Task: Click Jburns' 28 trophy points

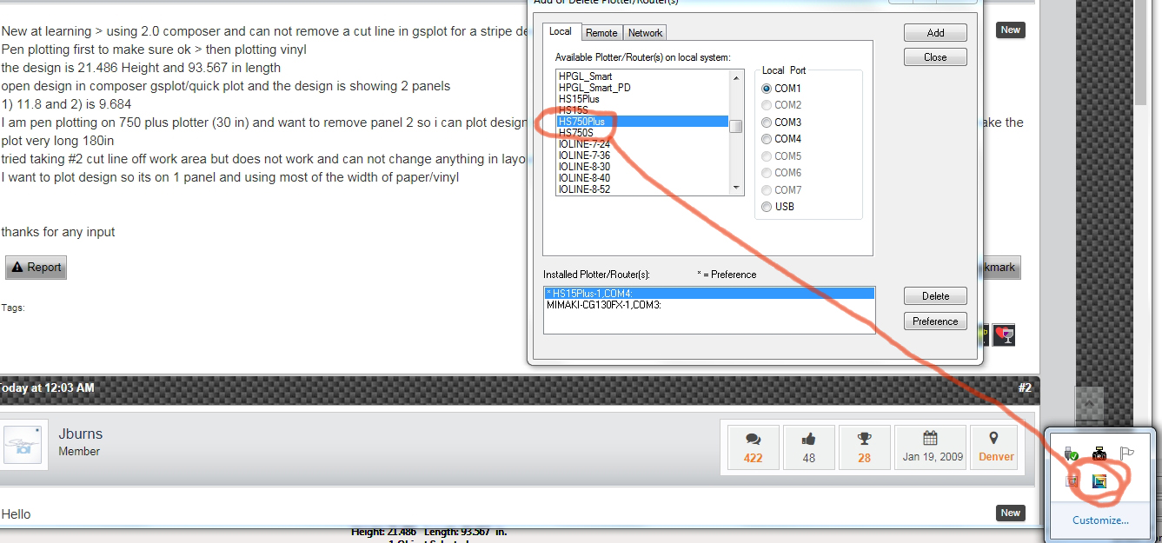Action: click(864, 447)
